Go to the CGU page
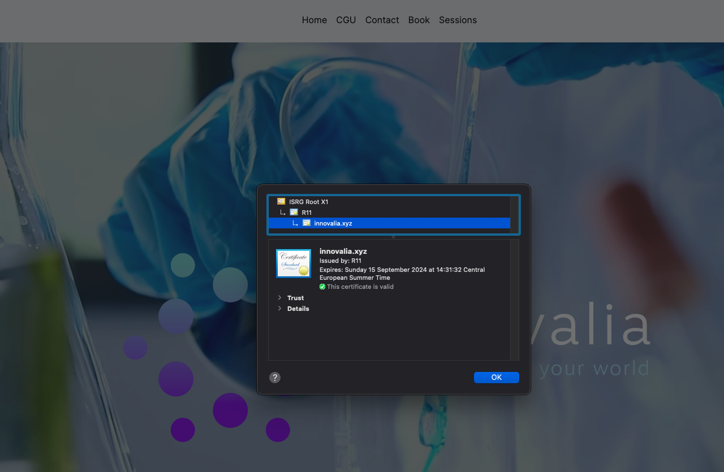 (346, 20)
